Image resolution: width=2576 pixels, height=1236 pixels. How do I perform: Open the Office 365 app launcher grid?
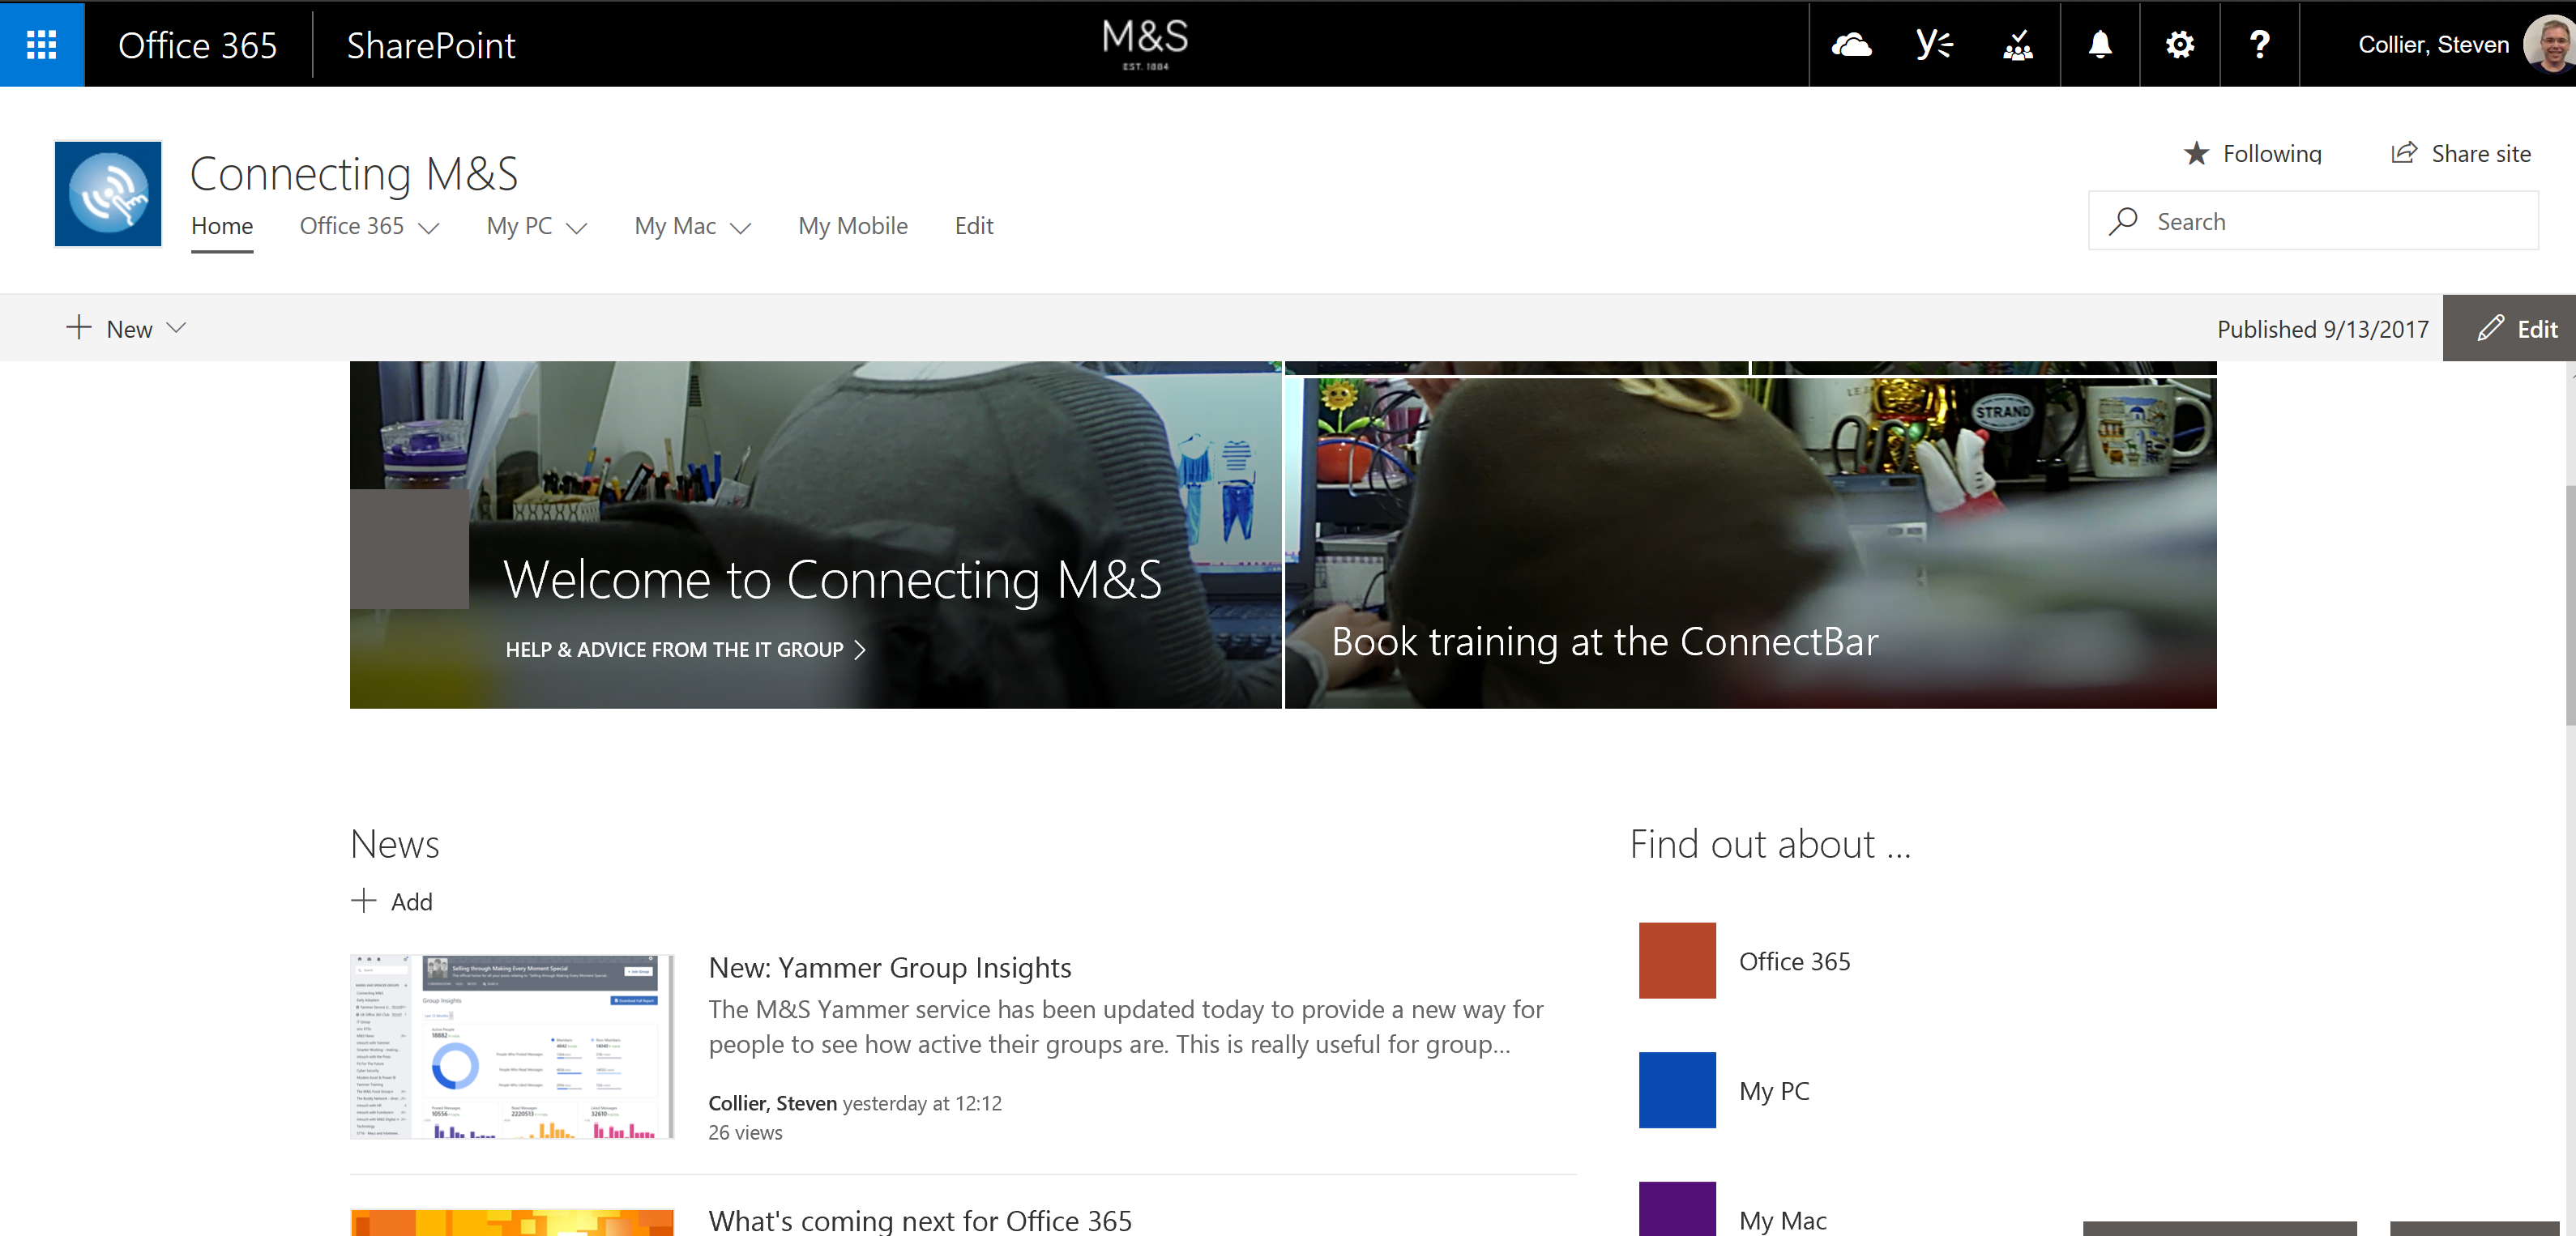coord(41,44)
